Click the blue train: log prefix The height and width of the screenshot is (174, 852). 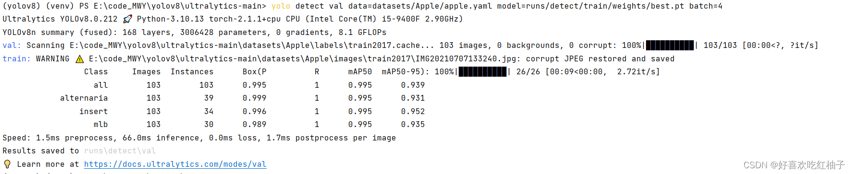point(17,58)
